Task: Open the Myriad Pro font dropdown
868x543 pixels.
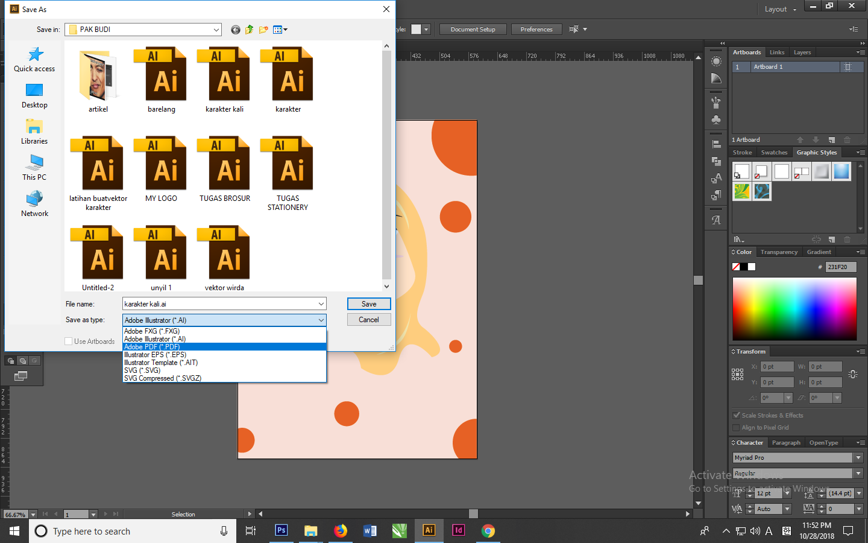Action: pyautogui.click(x=857, y=457)
